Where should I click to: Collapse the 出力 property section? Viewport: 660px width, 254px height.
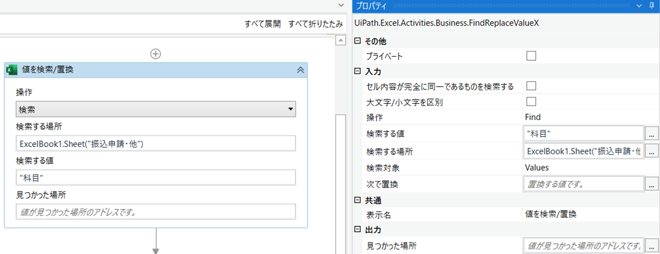[357, 229]
